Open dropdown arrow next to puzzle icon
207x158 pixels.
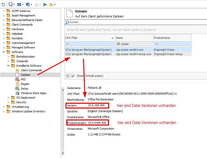point(55,5)
